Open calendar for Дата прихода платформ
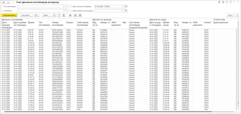 pos(126,6)
